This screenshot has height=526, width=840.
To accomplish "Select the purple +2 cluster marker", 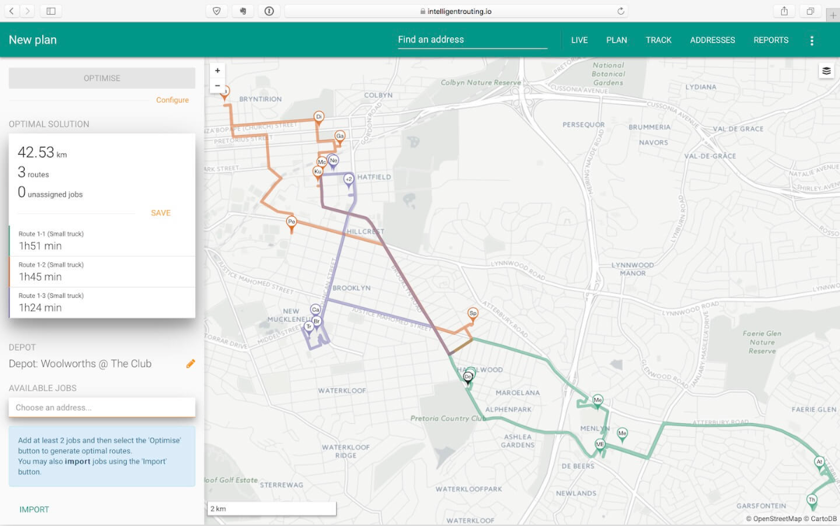I will (x=349, y=180).
